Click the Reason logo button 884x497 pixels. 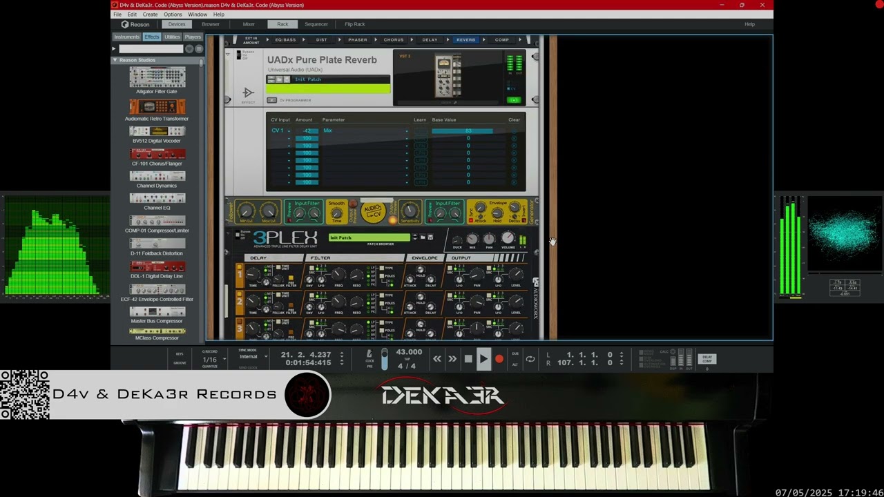click(135, 24)
